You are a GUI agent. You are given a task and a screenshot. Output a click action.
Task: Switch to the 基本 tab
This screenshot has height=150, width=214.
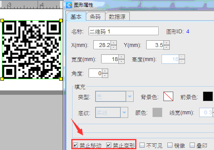pos(76,17)
